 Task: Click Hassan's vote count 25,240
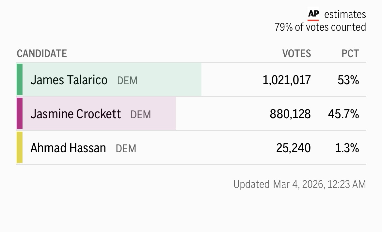click(x=293, y=148)
